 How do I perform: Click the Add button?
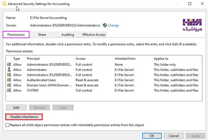16,108
